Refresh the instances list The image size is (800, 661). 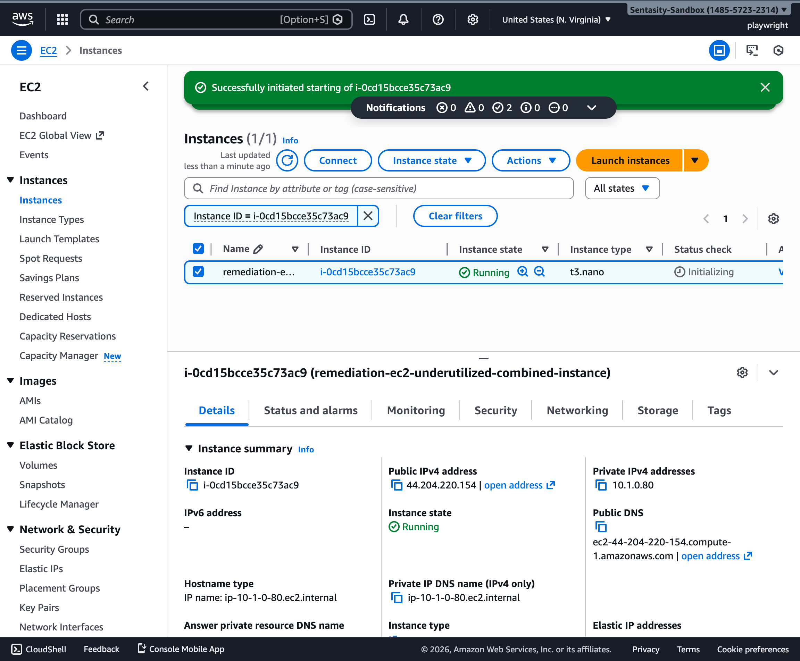click(x=287, y=160)
